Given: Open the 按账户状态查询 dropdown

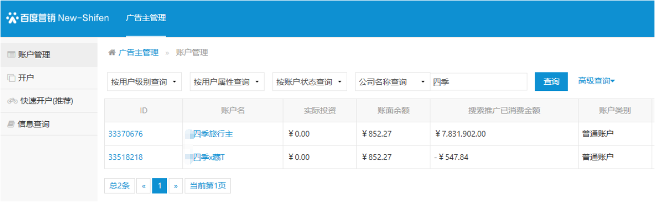Looking at the screenshot, I should point(310,82).
